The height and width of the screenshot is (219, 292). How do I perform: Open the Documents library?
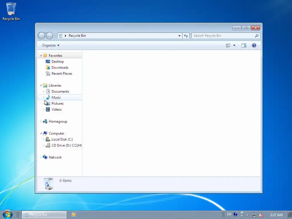tap(60, 92)
